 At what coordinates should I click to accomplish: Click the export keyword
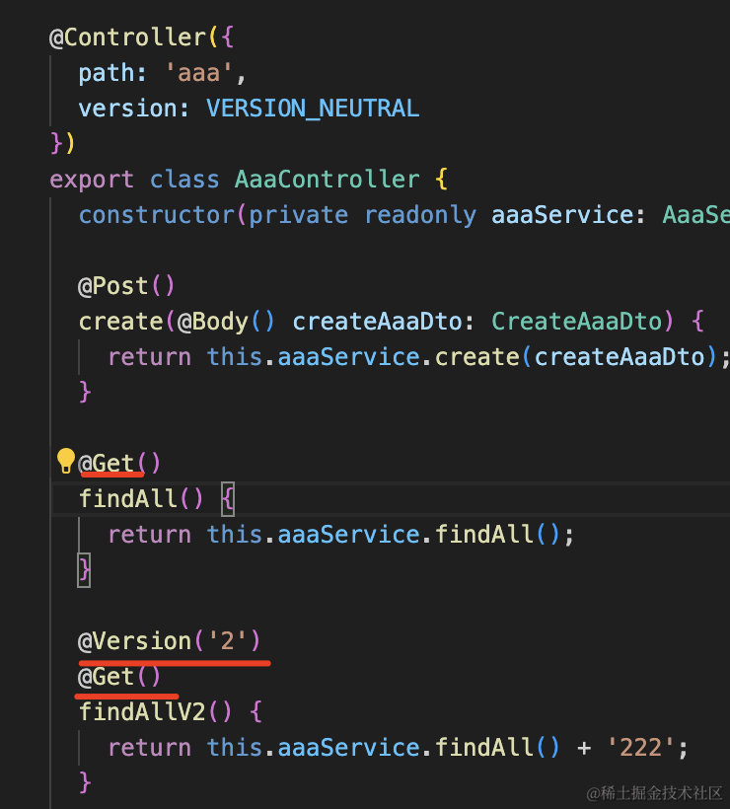coord(92,180)
